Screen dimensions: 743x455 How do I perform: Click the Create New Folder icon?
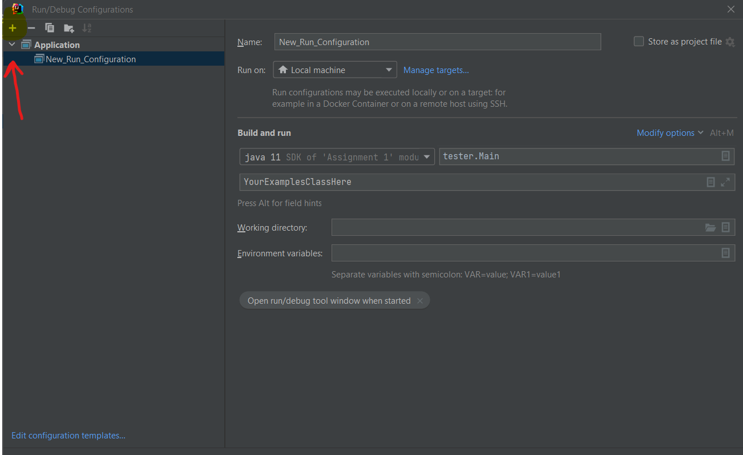click(68, 28)
